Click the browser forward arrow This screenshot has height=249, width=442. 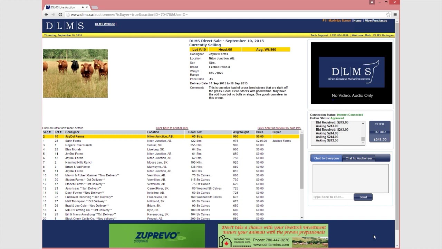click(x=53, y=15)
